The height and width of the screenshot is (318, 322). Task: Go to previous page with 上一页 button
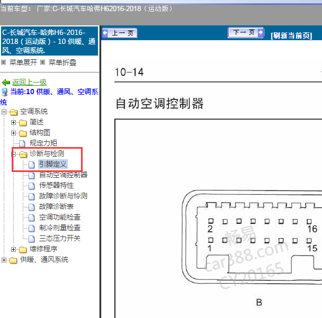[120, 33]
